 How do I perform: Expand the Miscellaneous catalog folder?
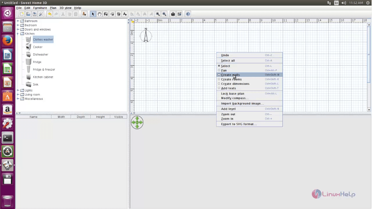point(18,99)
